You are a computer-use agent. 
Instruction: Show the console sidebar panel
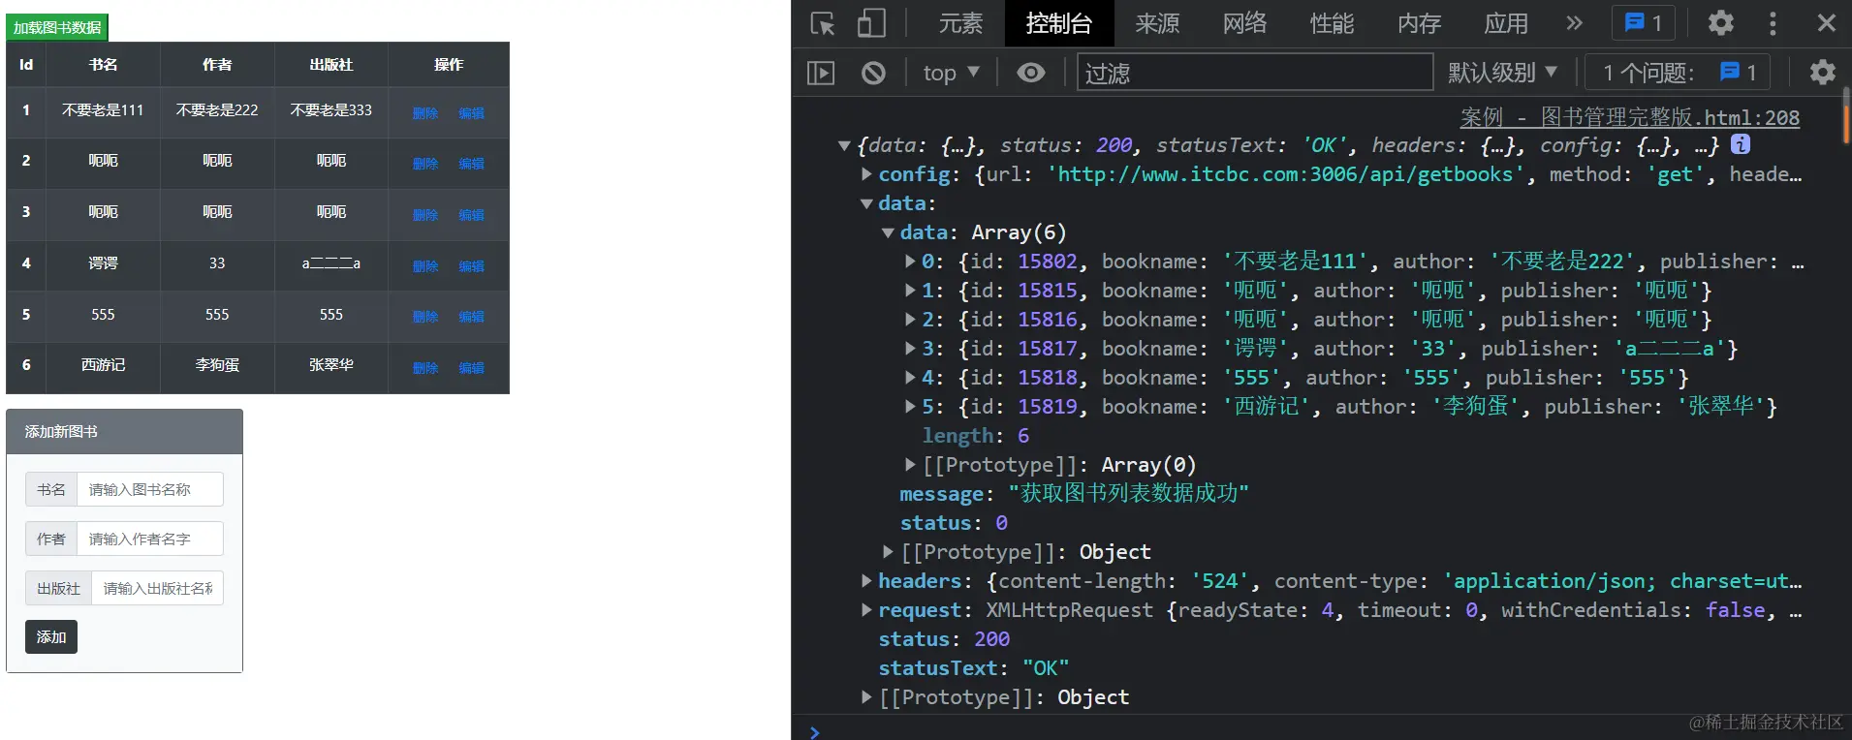point(821,73)
